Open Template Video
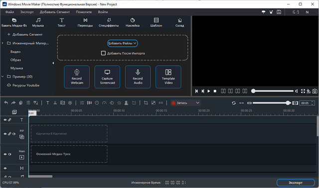Screen dimensions: 319x188 pos(168,77)
